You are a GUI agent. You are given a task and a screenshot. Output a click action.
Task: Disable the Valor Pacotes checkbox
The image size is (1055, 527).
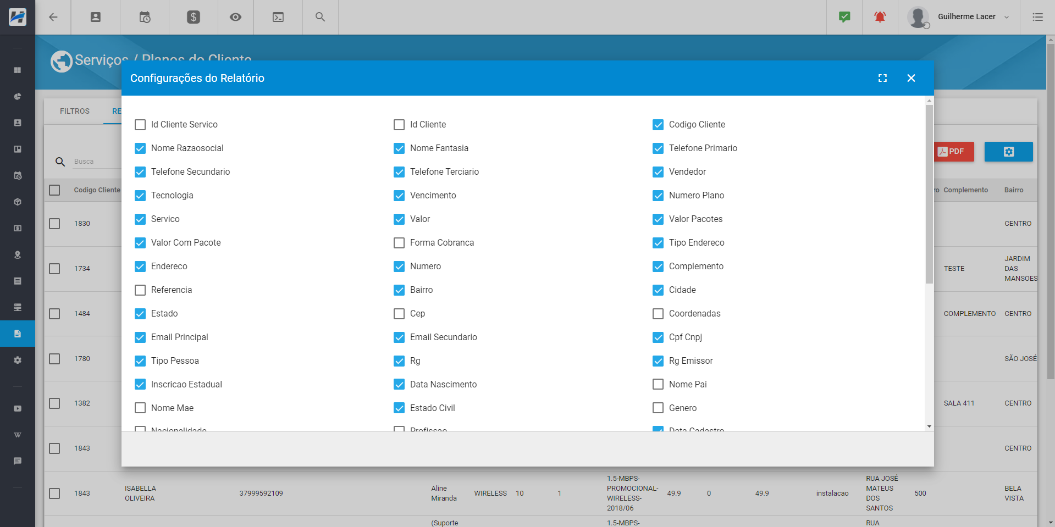pyautogui.click(x=658, y=219)
